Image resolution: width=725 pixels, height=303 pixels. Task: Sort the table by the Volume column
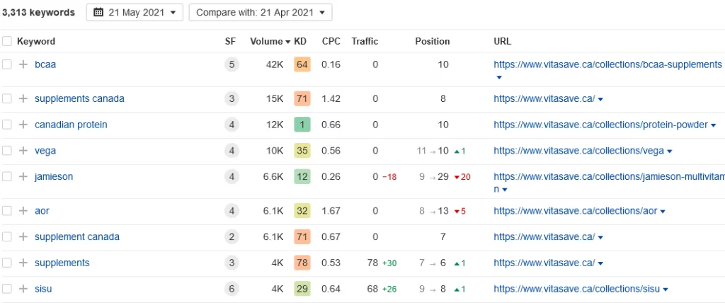pos(270,41)
